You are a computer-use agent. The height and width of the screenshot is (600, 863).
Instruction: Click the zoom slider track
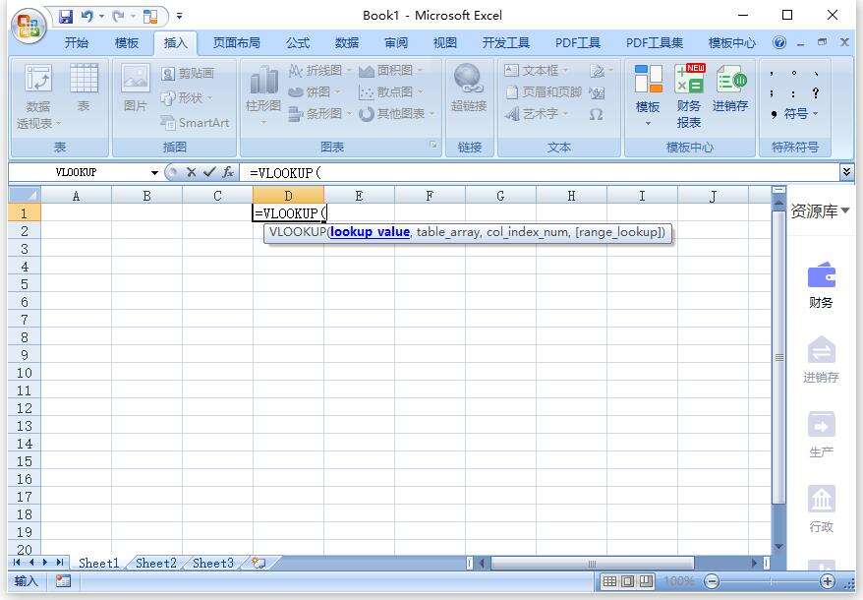point(770,581)
